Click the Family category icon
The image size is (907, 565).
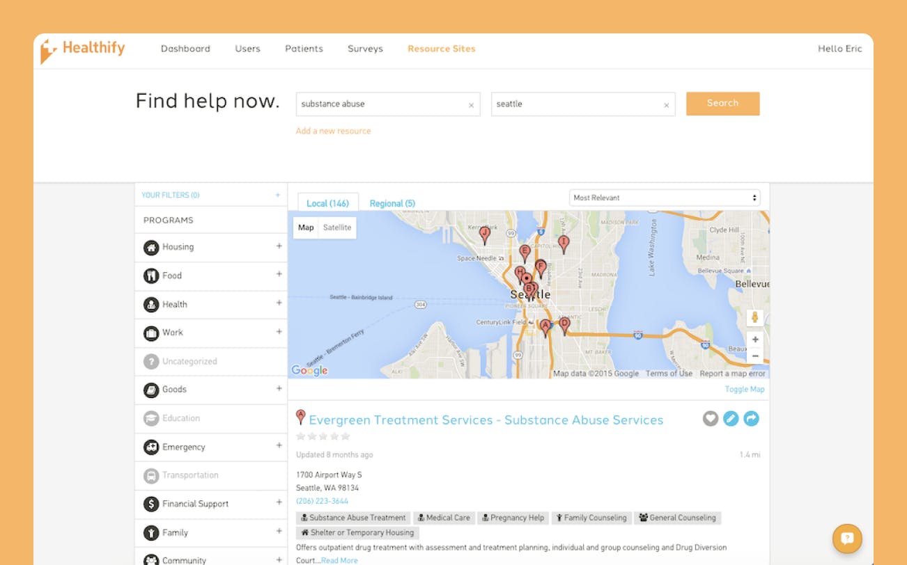151,532
